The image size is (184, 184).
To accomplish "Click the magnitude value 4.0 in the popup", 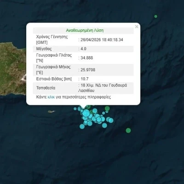I will 83,49.
